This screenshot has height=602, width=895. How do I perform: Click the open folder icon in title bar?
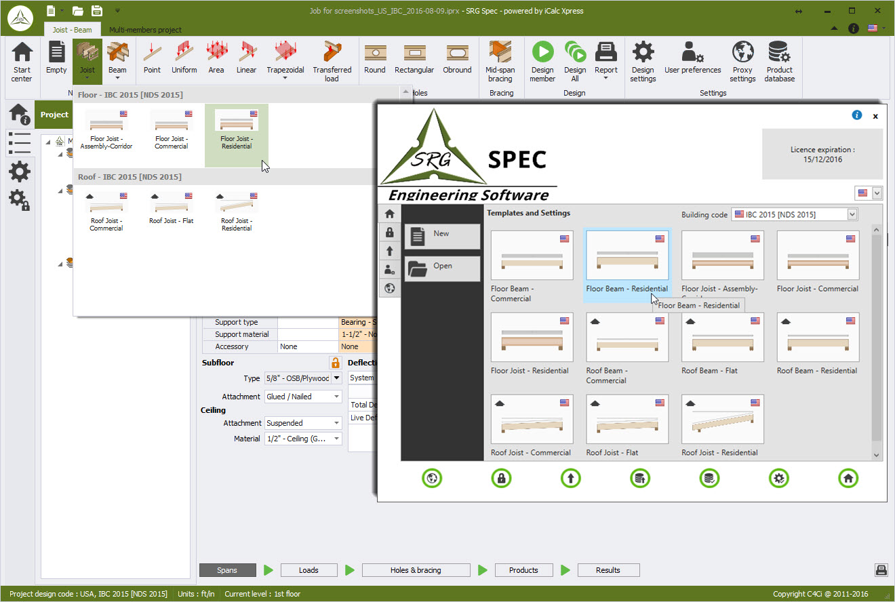pos(78,10)
